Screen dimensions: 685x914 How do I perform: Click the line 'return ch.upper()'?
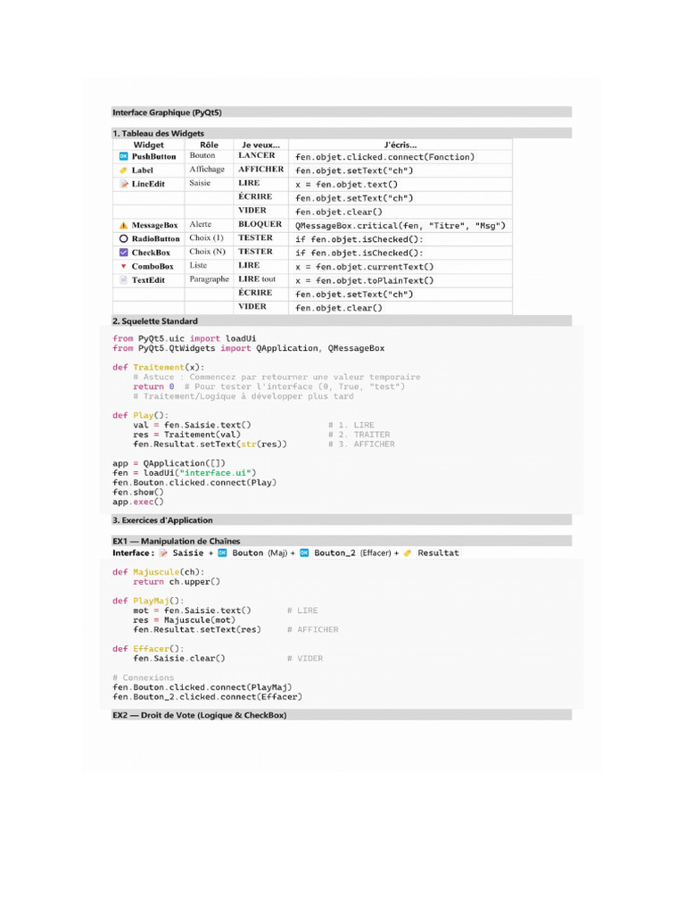coord(177,582)
